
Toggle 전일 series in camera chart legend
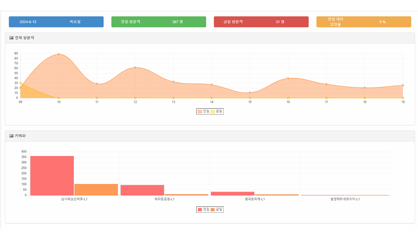click(x=203, y=209)
